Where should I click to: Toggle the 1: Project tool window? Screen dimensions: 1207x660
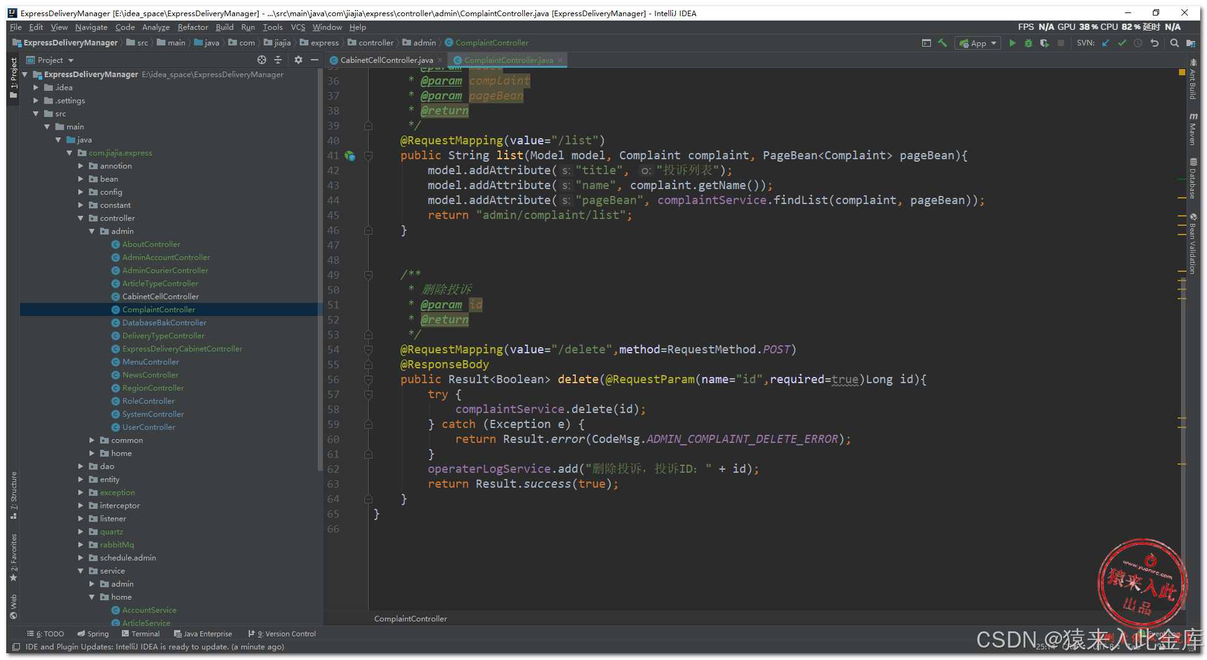pos(14,78)
